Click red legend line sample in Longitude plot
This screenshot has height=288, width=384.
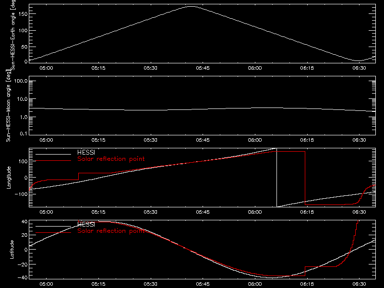pyautogui.click(x=53, y=161)
